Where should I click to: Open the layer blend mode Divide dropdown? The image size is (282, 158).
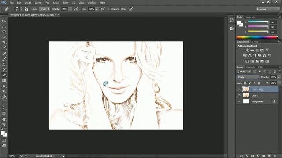click(248, 77)
